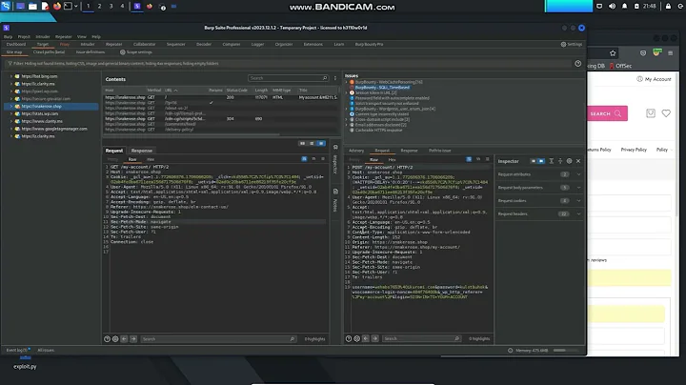Viewport: 686px width, 385px height.
Task: Select top-bottom layout toggle above request viewer
Action: coord(312,144)
